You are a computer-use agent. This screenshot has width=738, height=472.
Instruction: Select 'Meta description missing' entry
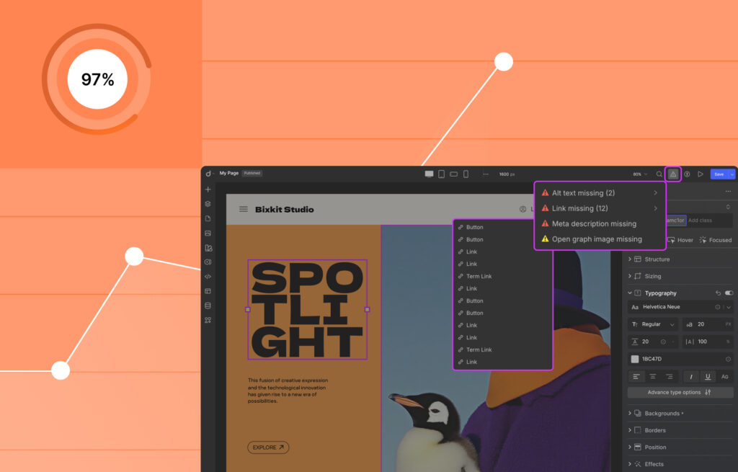point(594,224)
